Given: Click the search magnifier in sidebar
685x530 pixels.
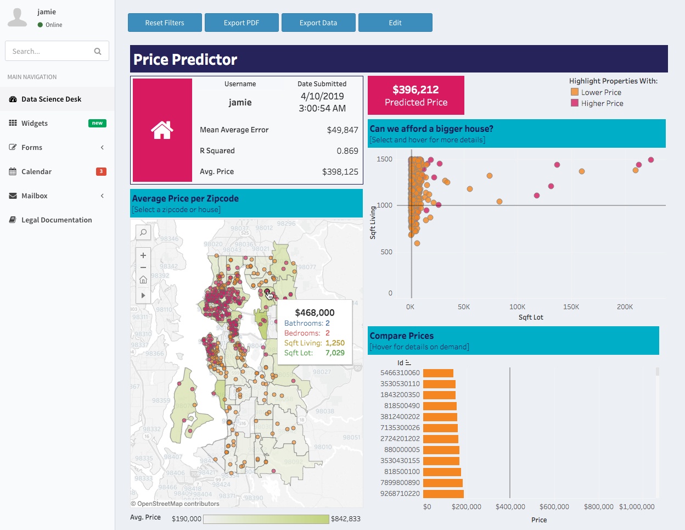Looking at the screenshot, I should coord(98,51).
